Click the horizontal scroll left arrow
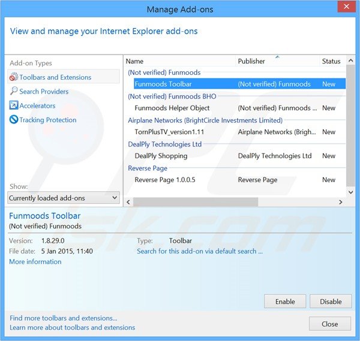Image resolution: width=360 pixels, height=341 pixels. 128,202
